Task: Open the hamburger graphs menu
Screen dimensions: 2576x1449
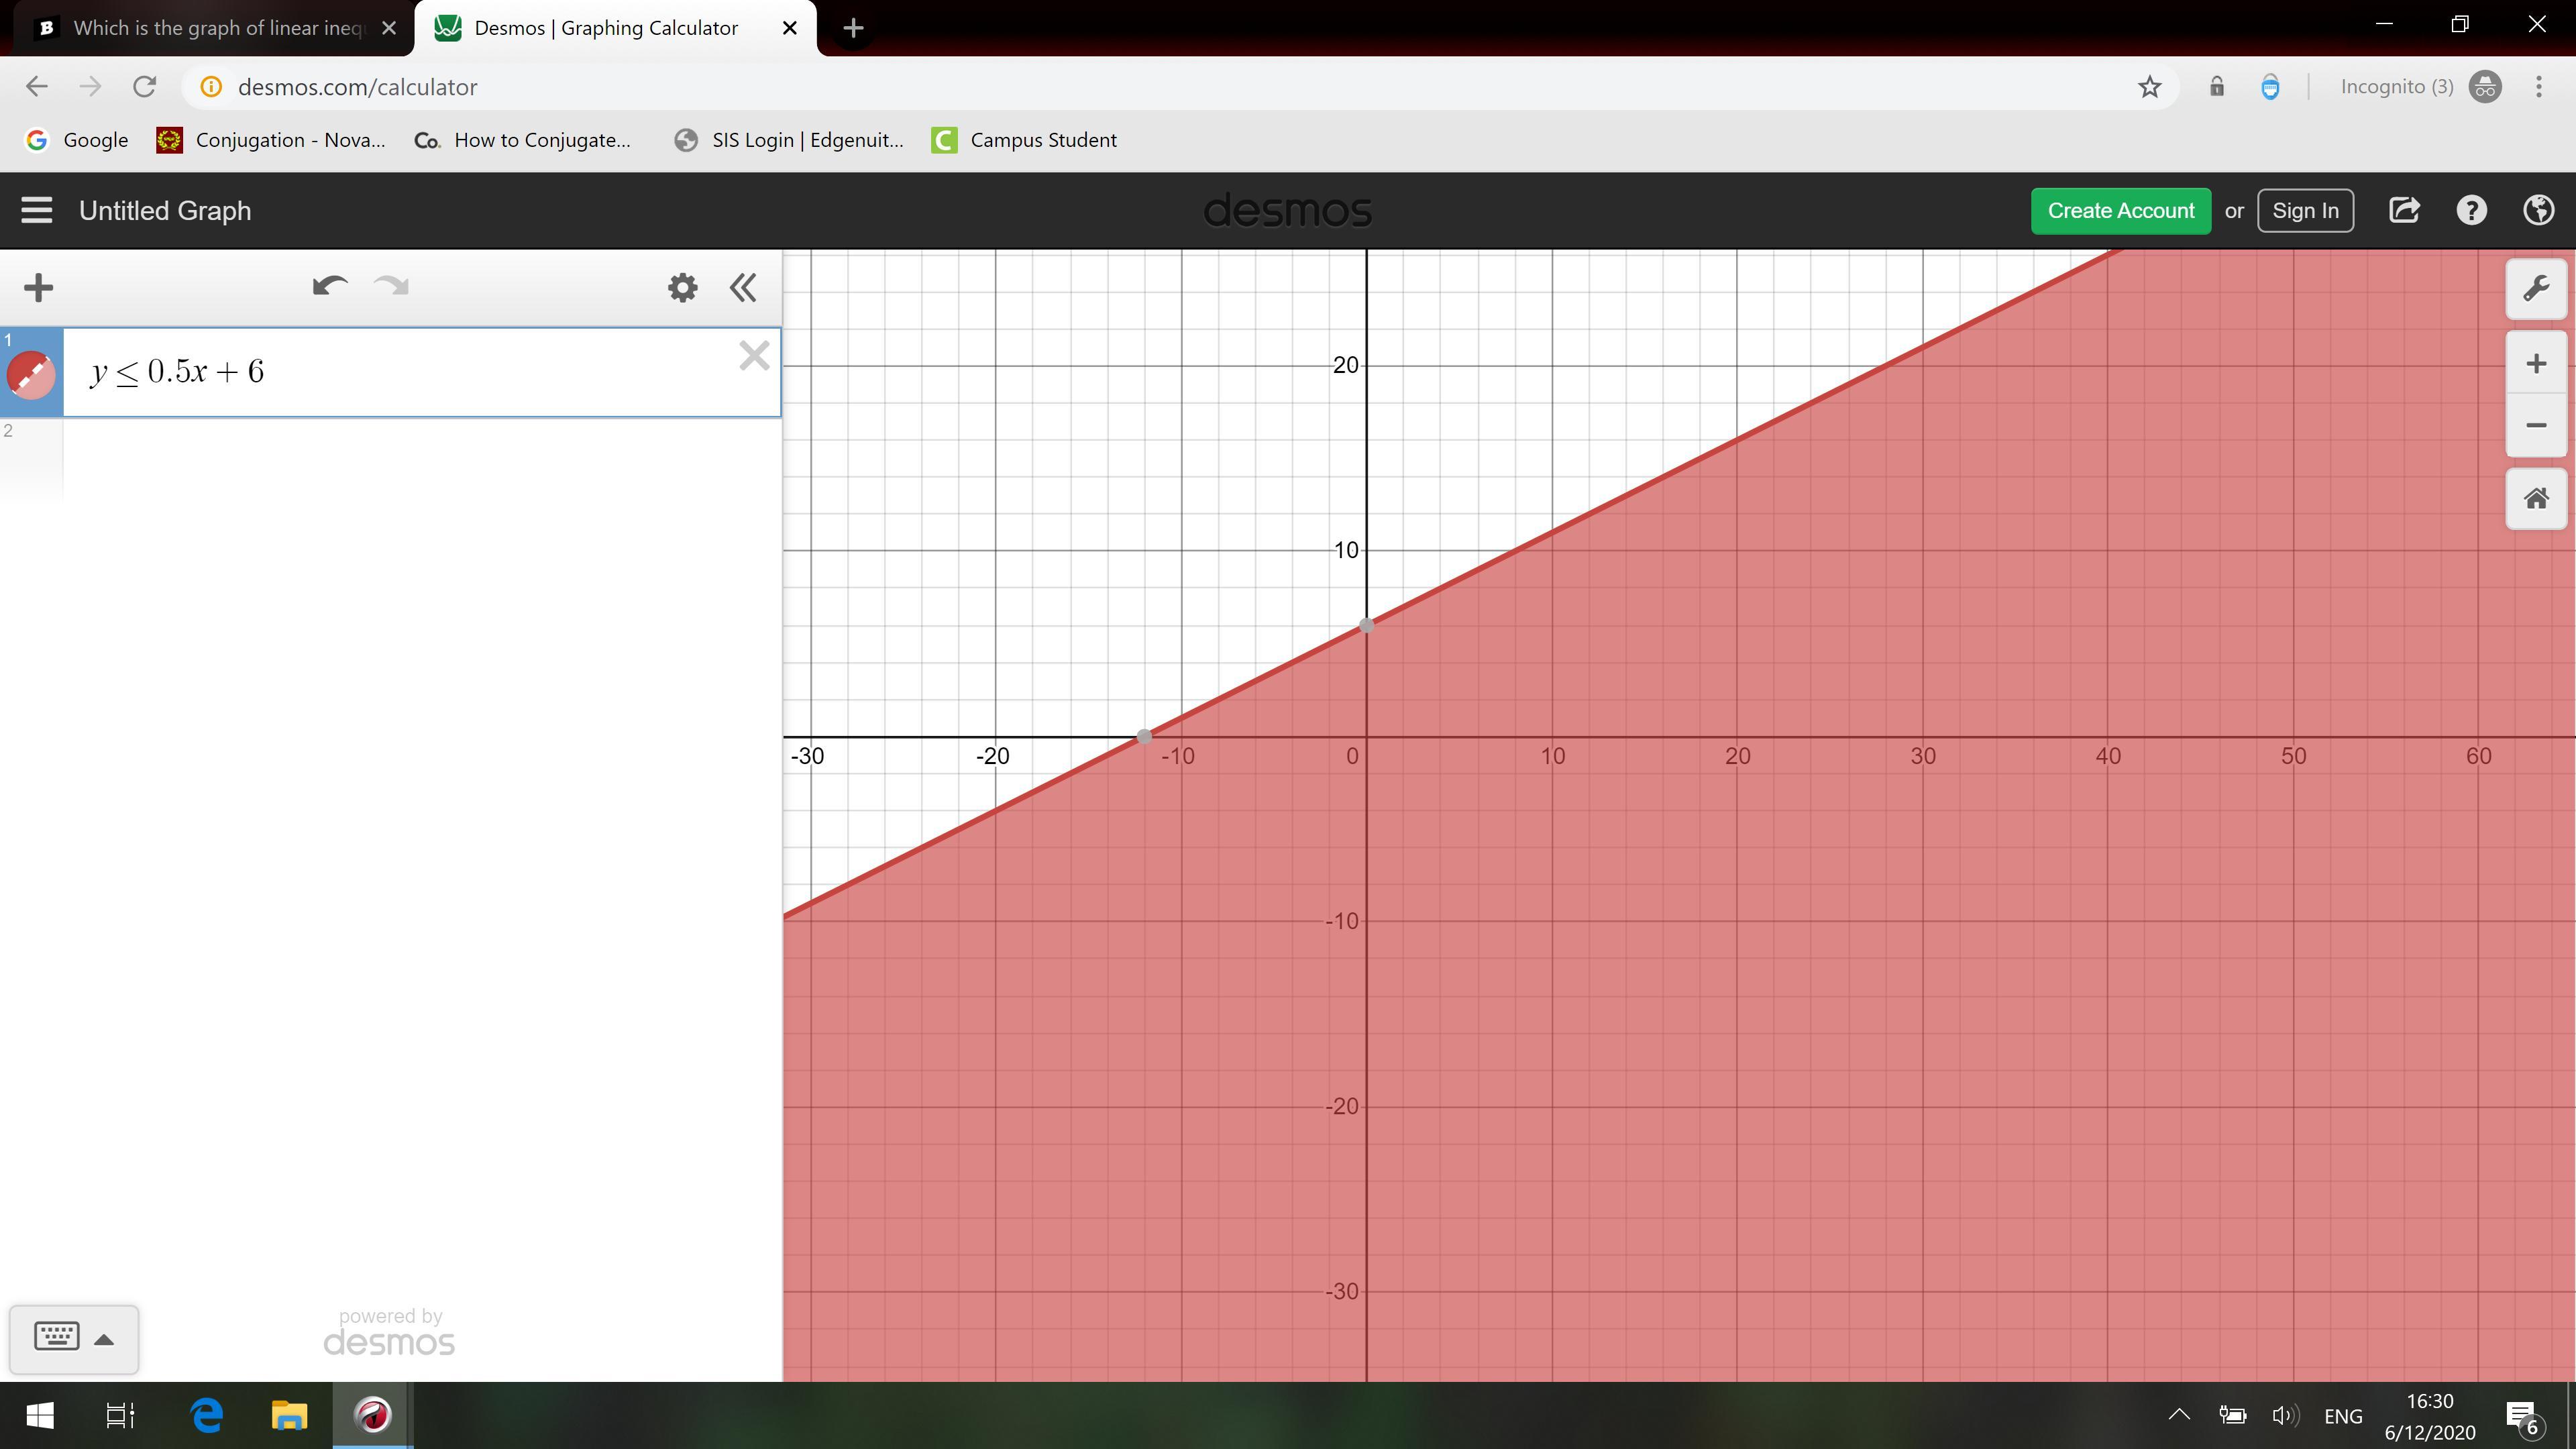Action: coord(37,211)
